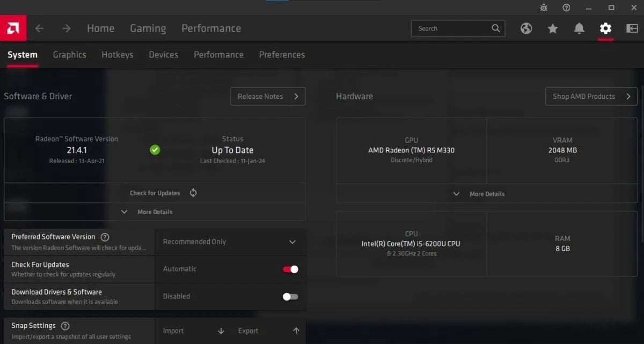Click the search magnifier icon
The image size is (644, 344).
[x=496, y=28]
